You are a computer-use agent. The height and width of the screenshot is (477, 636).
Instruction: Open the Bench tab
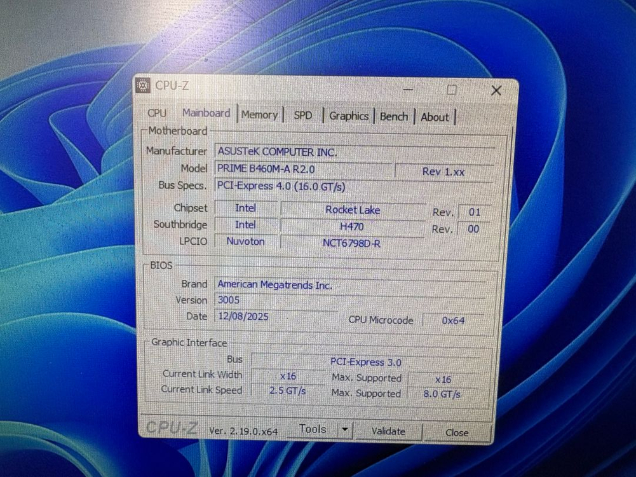pyautogui.click(x=393, y=116)
